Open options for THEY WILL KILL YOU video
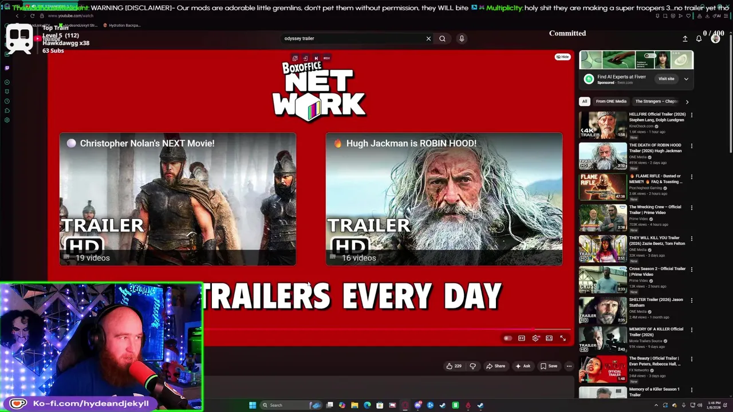The image size is (733, 412). [x=691, y=239]
